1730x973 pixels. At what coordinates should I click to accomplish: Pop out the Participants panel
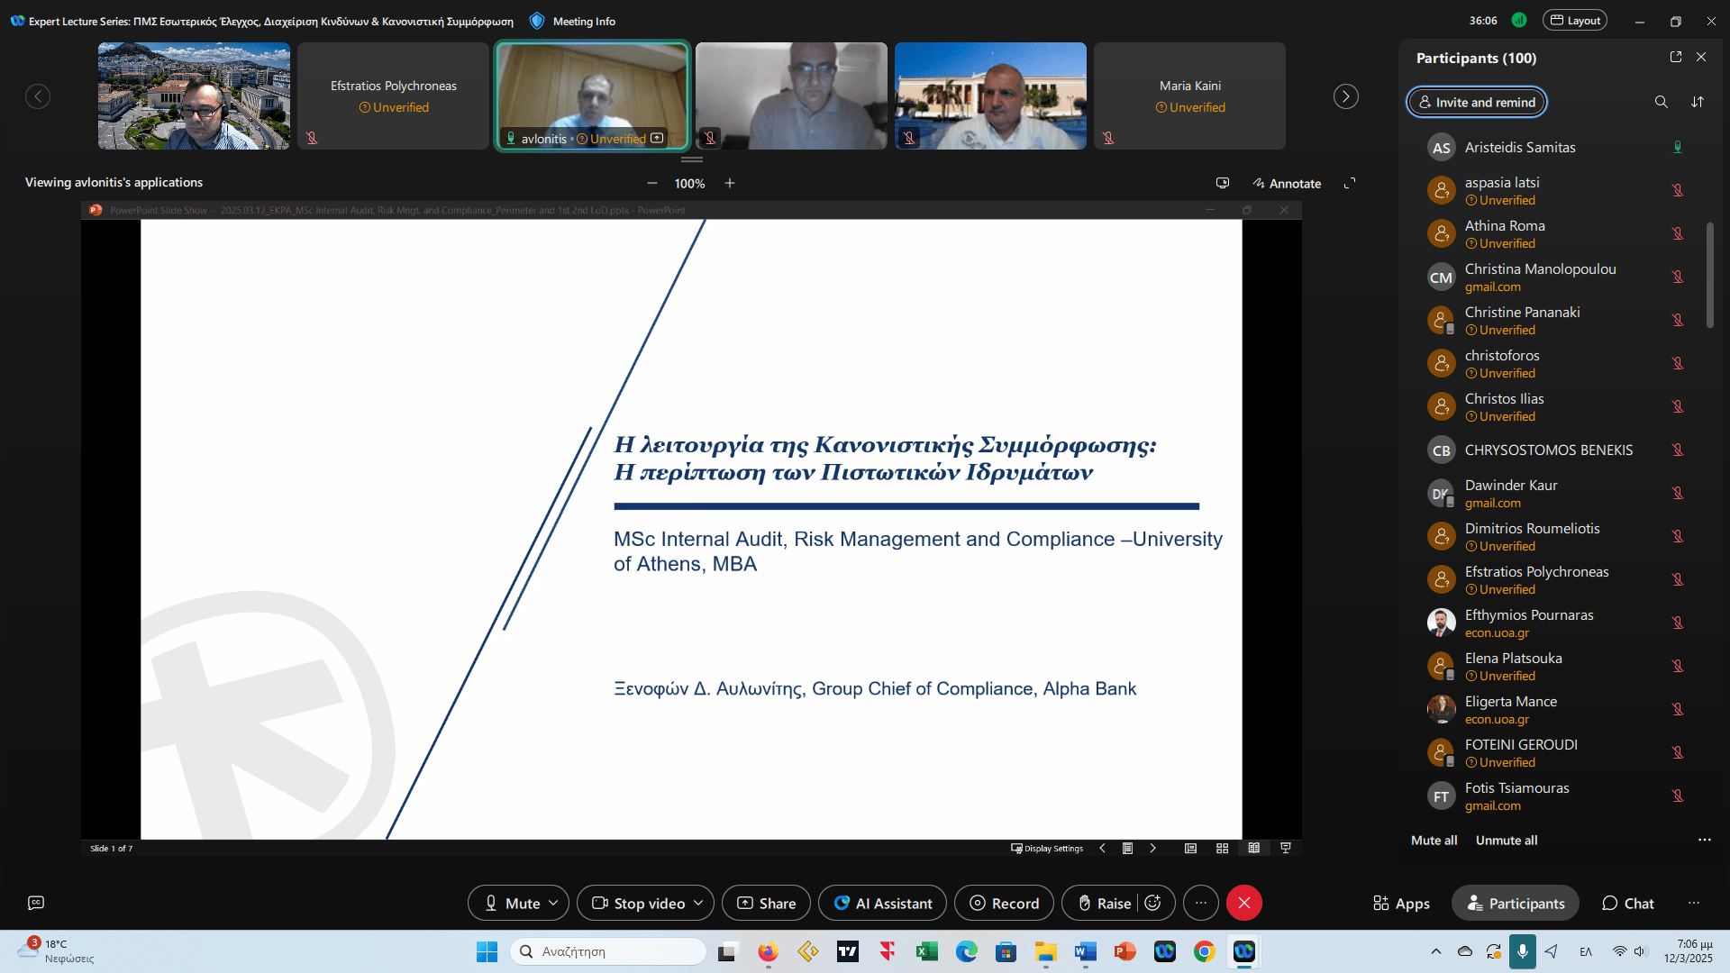[1676, 57]
